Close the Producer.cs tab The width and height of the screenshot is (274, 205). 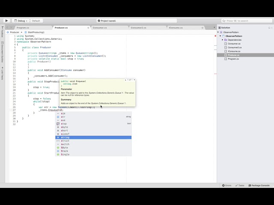(x=88, y=28)
